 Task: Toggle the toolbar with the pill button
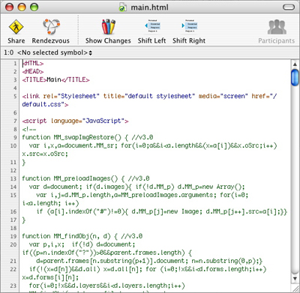289,7
